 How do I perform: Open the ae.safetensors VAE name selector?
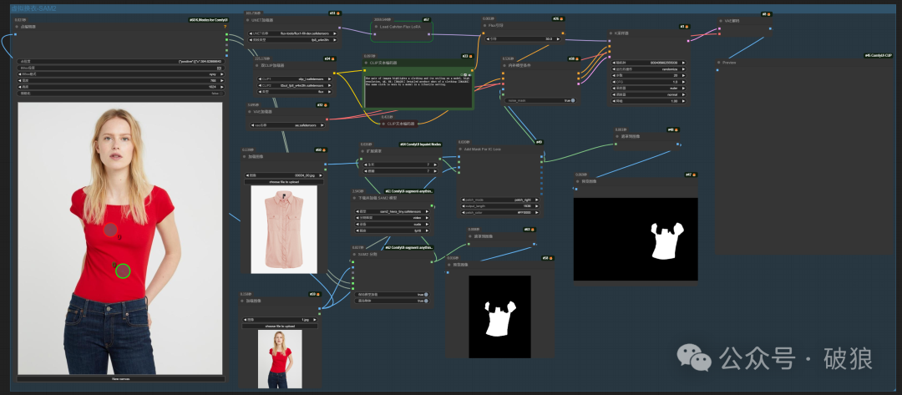[x=287, y=124]
